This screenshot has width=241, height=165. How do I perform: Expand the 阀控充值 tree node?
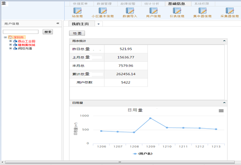pyautogui.click(x=10, y=49)
